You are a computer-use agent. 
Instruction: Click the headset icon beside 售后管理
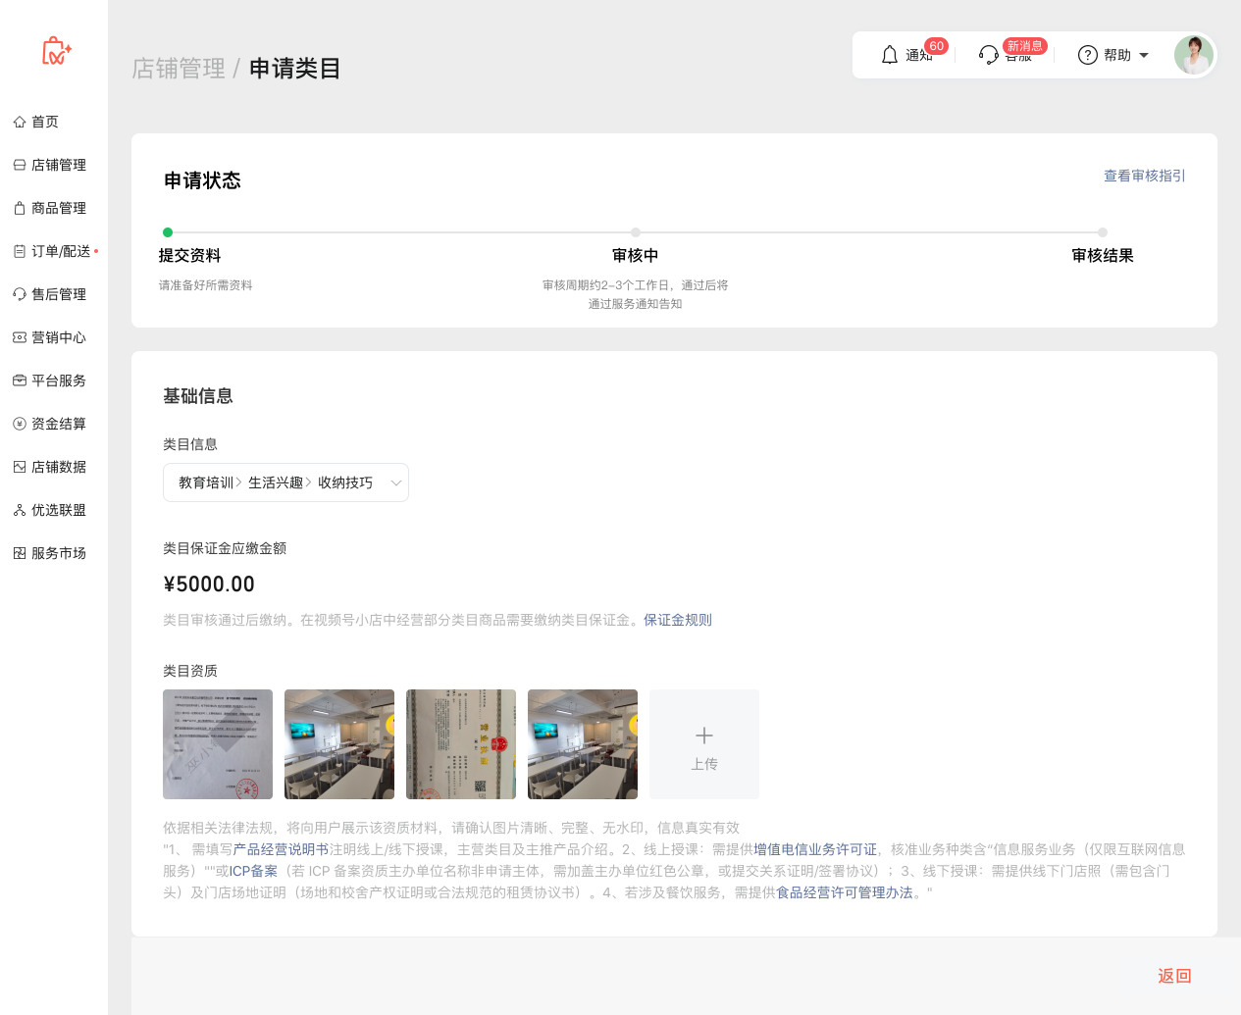point(20,294)
